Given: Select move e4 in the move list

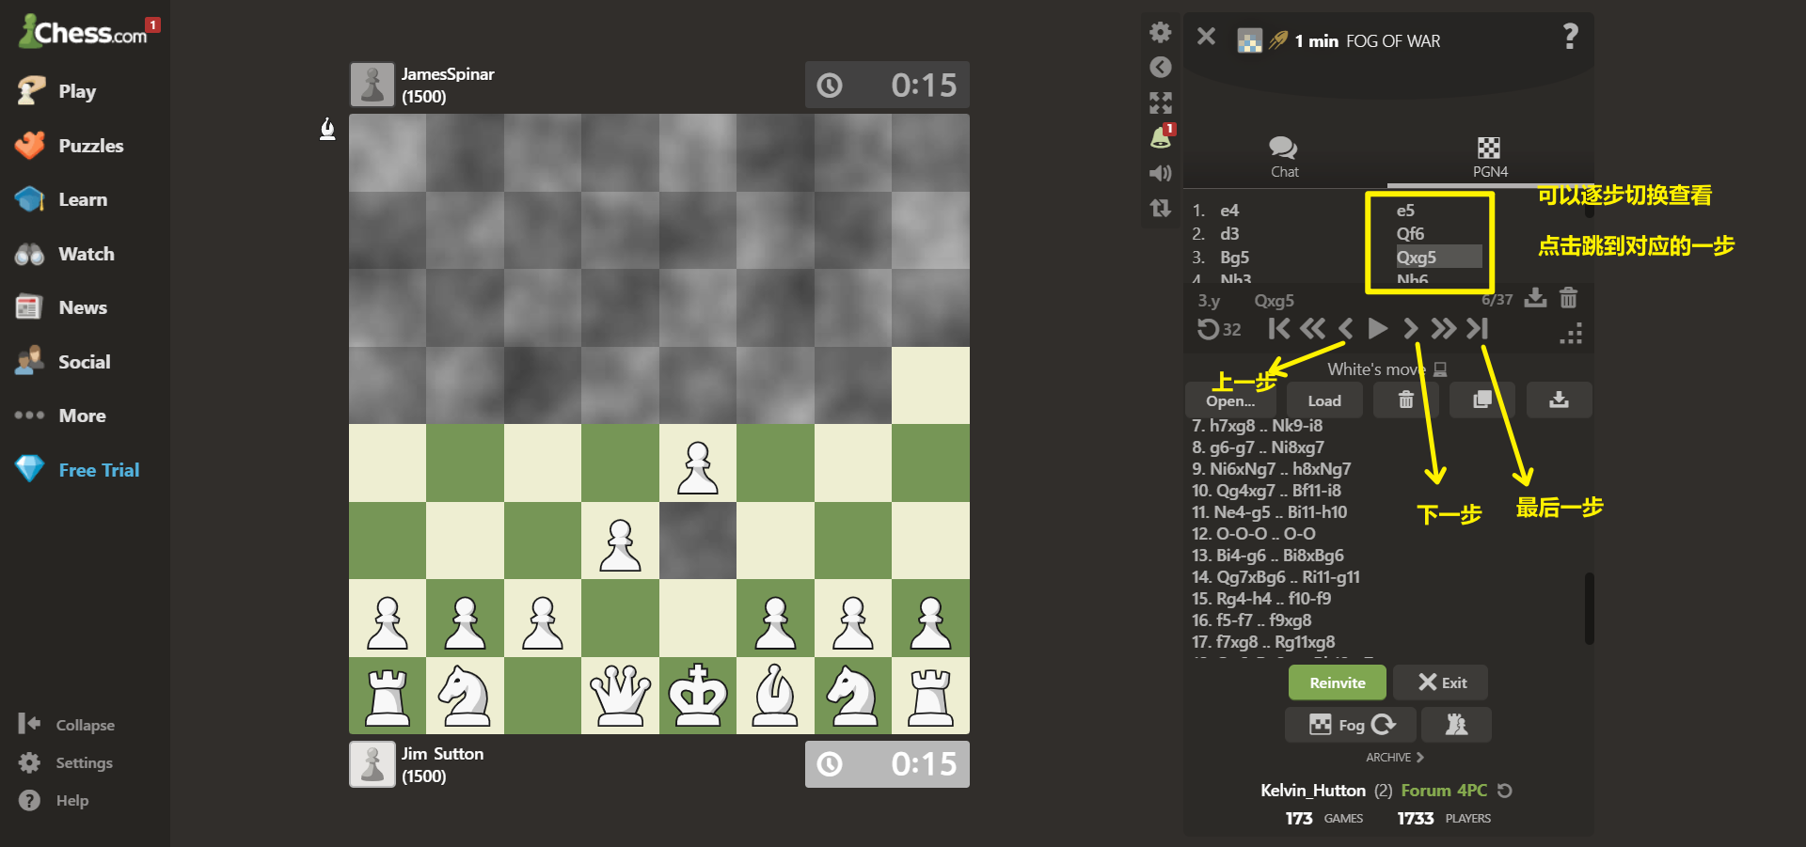Looking at the screenshot, I should (1229, 211).
